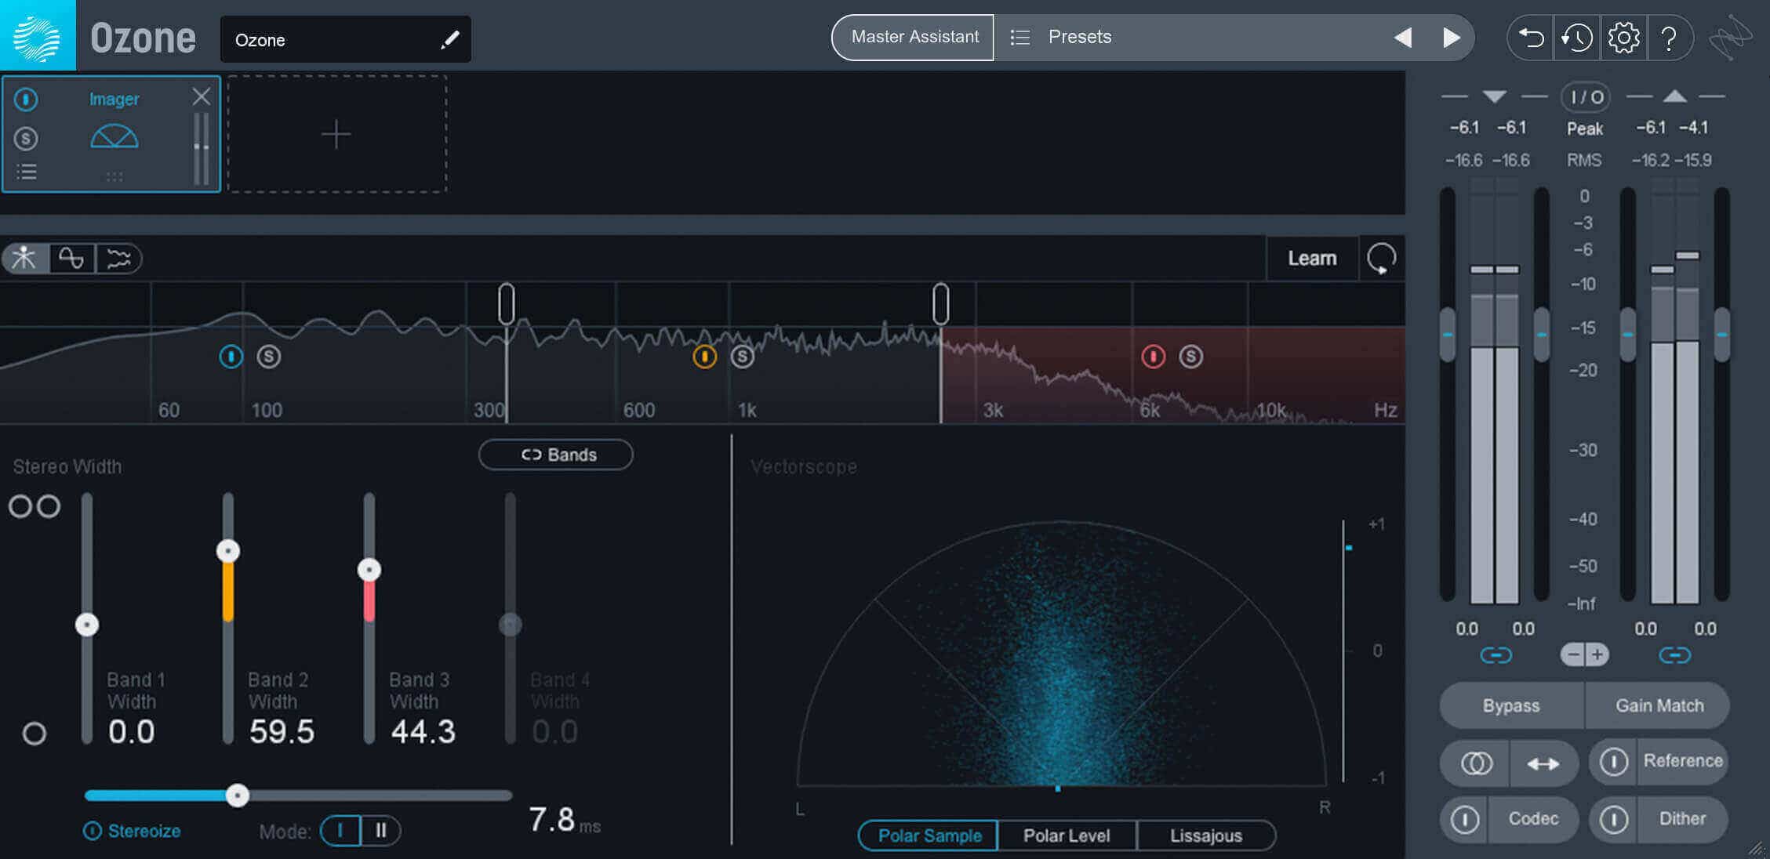1770x859 pixels.
Task: Open the Imager module preset list icon
Action: 27,172
